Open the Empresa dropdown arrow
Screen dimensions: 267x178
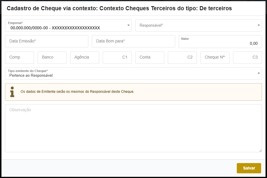[128, 25]
